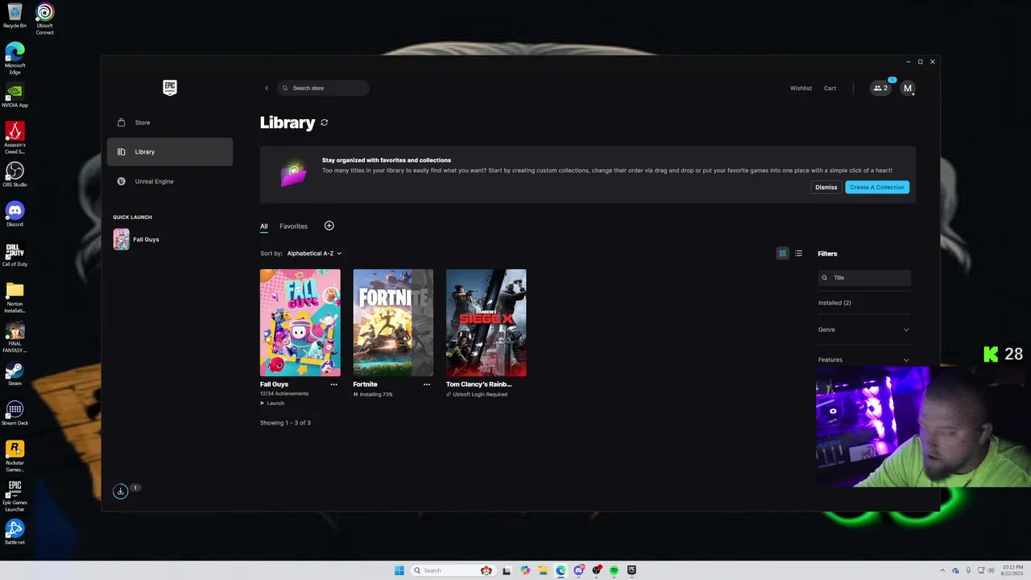The image size is (1031, 580).
Task: Refresh the Library with the reload icon
Action: pyautogui.click(x=325, y=122)
